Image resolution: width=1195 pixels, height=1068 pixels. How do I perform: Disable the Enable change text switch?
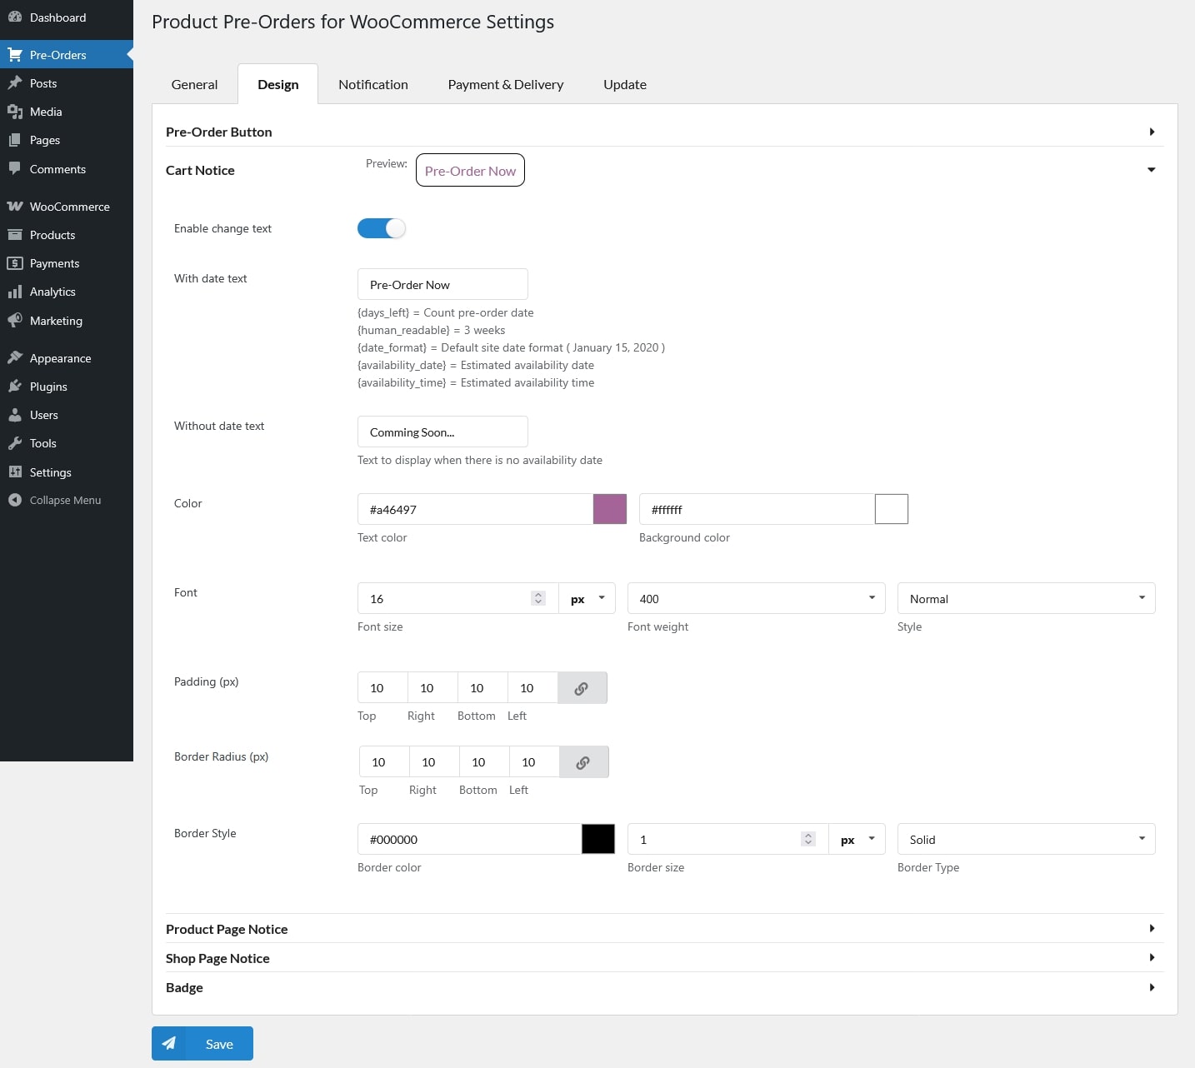(382, 228)
